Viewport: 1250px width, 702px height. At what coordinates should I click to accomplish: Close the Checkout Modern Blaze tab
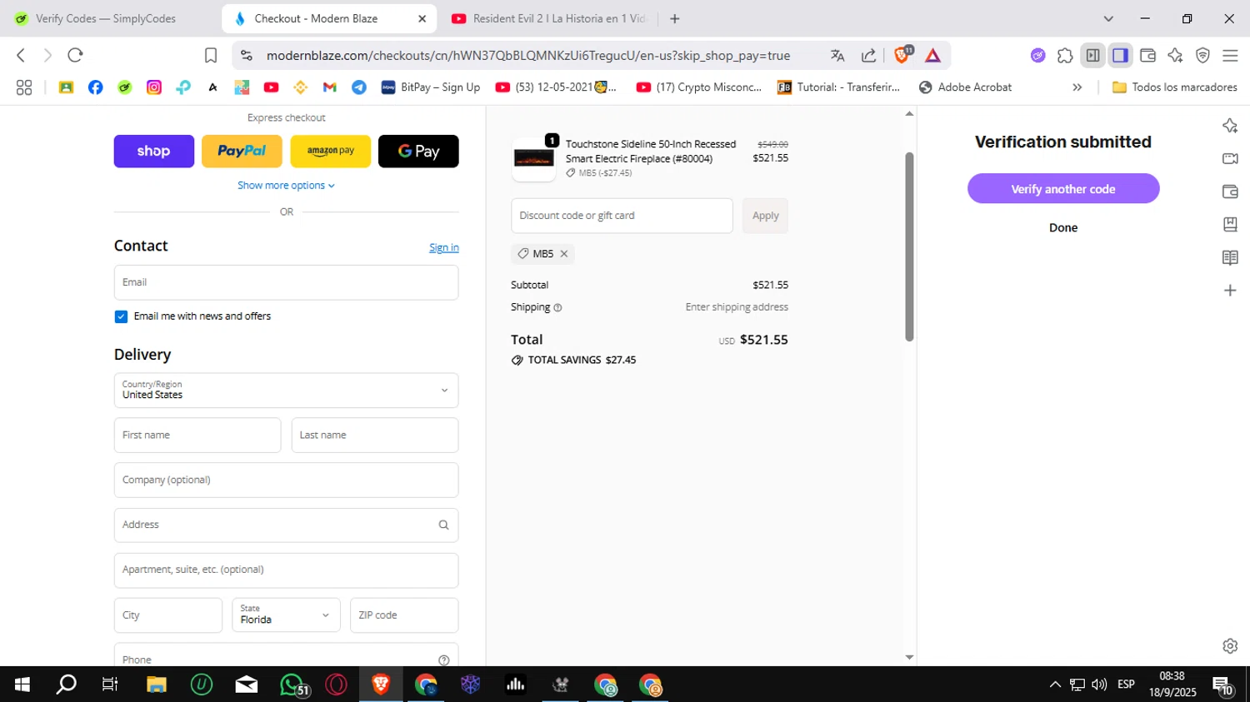pos(422,18)
